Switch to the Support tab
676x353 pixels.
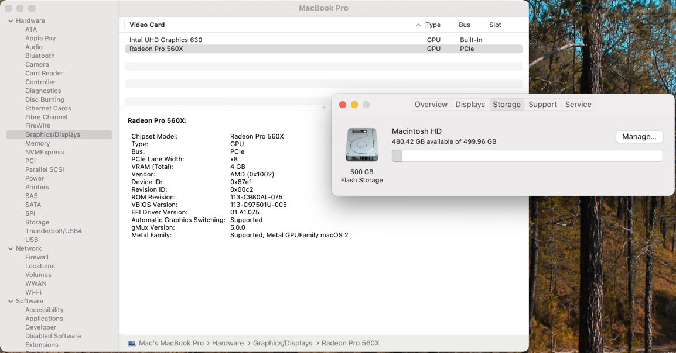pyautogui.click(x=542, y=104)
